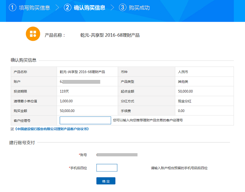Click the circled number 2 step icon
This screenshot has width=245, height=192.
coord(68,8)
